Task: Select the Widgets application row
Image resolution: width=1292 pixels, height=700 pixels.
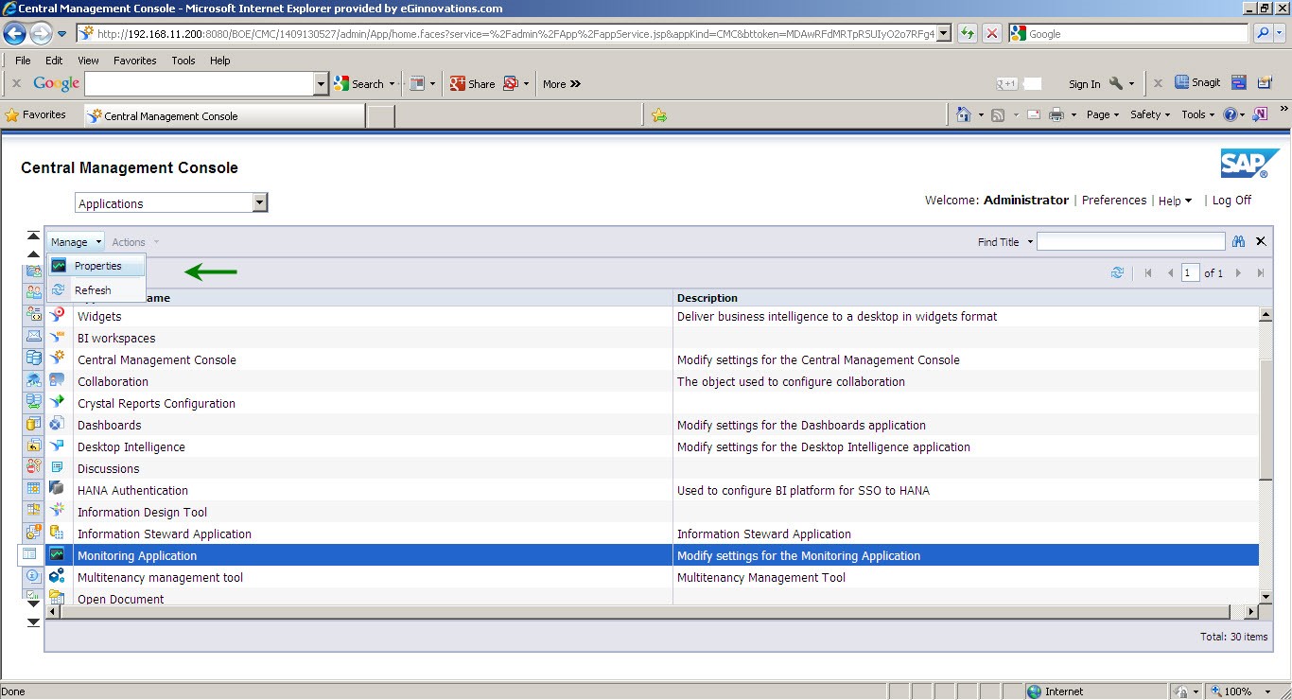Action: [653, 317]
